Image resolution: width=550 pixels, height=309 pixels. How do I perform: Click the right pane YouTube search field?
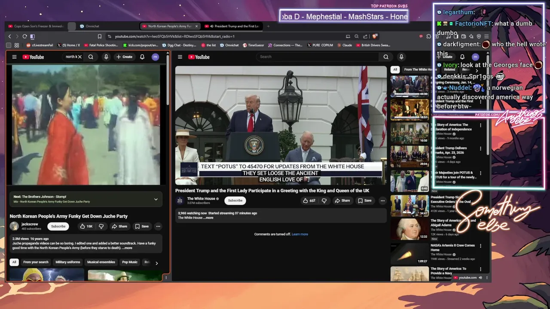click(318, 57)
